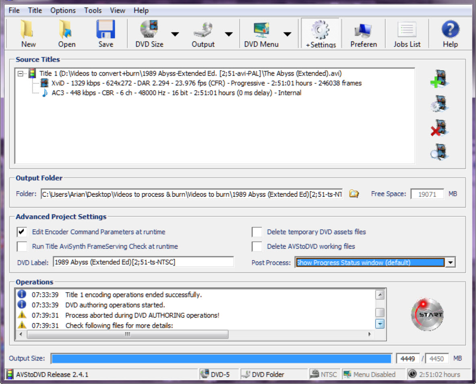Select 'Title 1 encoding operations ended successfully' line

[134, 295]
